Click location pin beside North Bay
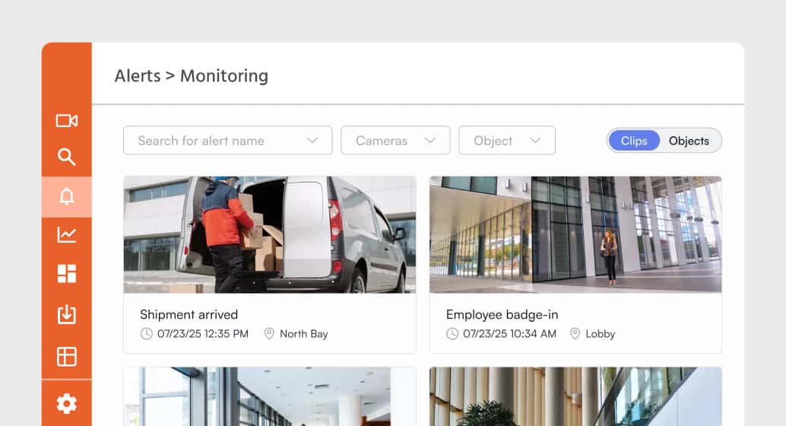 click(x=269, y=334)
